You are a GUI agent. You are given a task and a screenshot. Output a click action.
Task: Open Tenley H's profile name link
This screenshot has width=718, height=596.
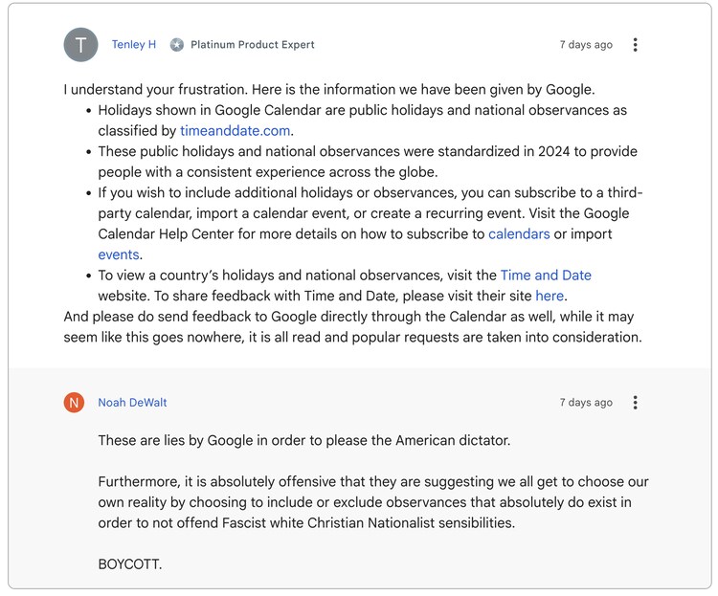point(134,45)
